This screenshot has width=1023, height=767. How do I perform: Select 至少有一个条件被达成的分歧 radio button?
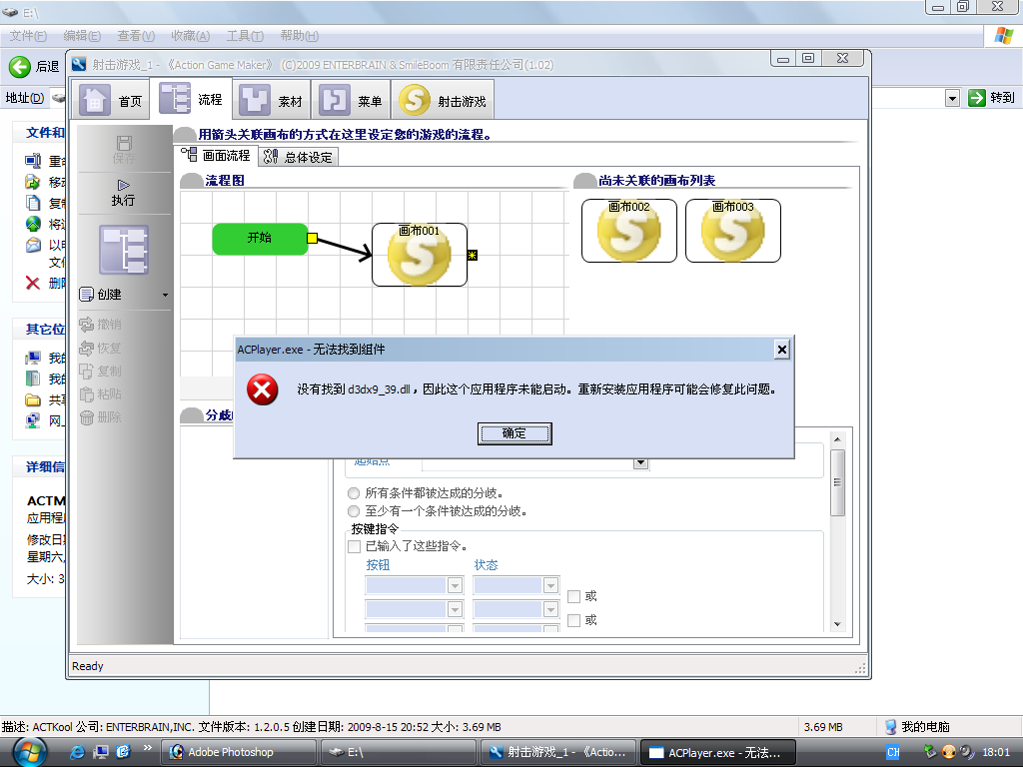click(x=354, y=511)
